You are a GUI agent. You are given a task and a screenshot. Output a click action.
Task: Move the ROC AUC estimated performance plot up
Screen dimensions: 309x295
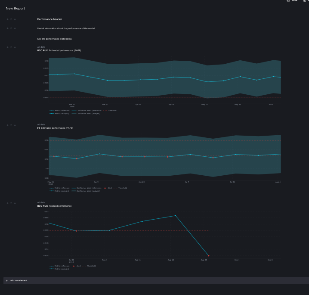(11, 47)
